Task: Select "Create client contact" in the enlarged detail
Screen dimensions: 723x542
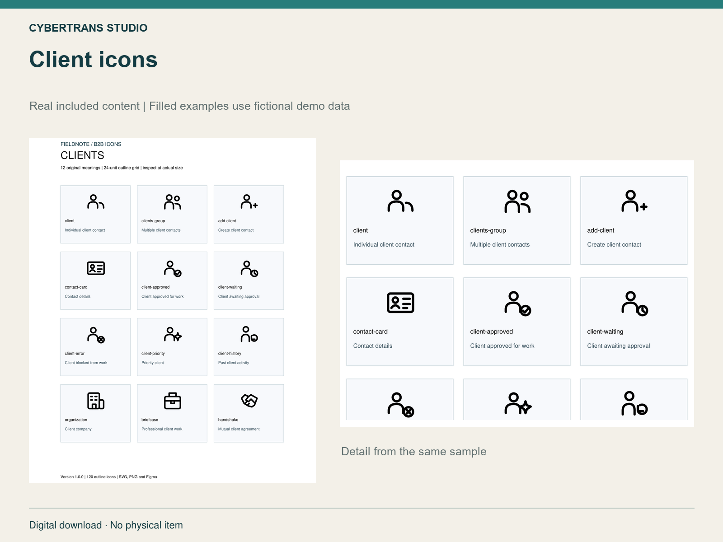Action: 614,245
